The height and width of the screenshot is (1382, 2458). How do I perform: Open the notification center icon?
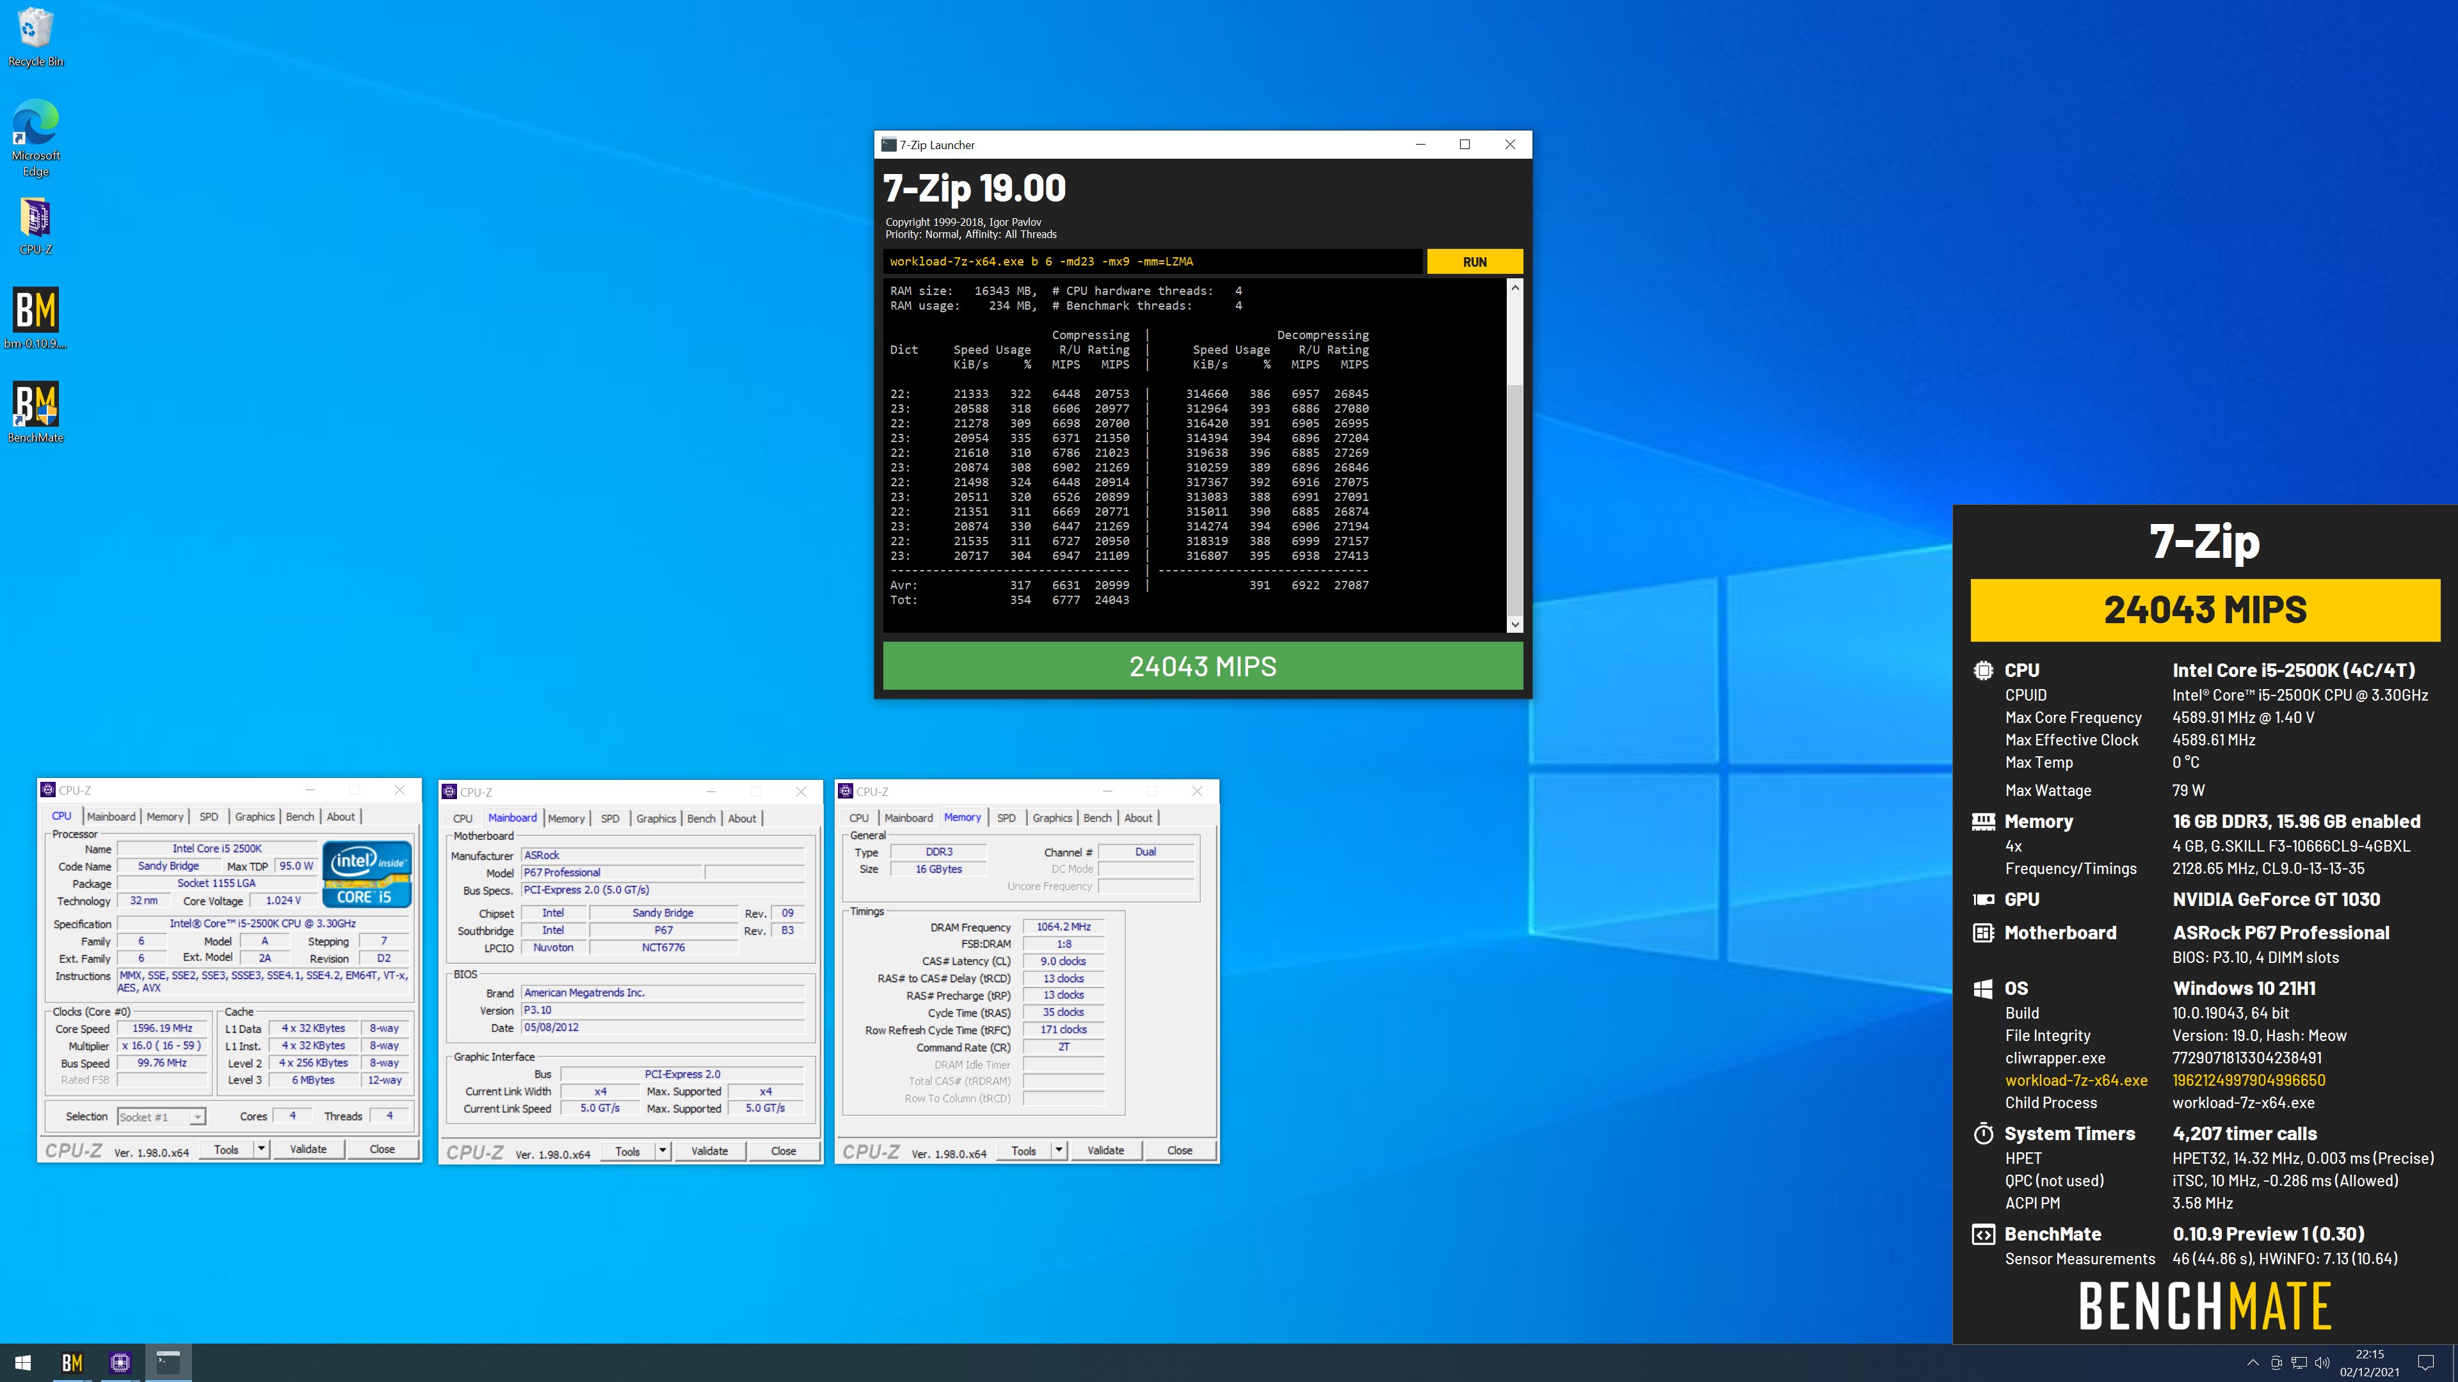click(x=2425, y=1363)
